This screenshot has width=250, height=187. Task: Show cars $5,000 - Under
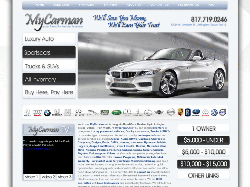(204, 140)
